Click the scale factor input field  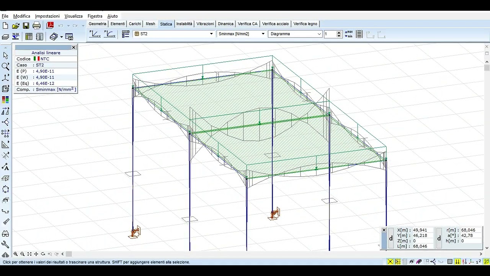(330, 34)
